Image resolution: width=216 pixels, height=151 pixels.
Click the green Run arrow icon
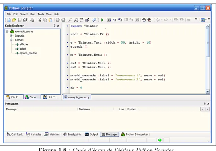tap(102, 20)
